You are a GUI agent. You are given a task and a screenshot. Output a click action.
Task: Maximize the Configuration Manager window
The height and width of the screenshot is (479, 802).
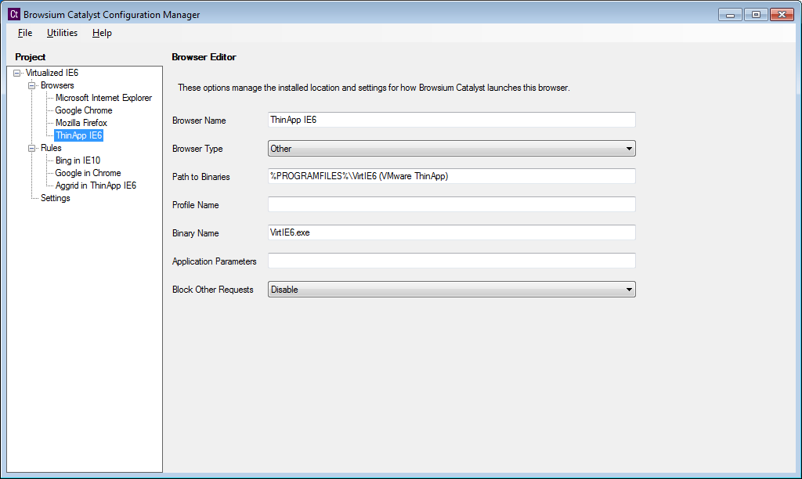[756, 15]
